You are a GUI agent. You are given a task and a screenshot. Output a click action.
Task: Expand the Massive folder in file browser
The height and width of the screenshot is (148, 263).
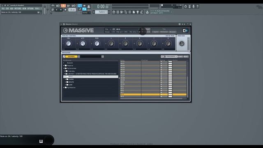[x=64, y=66]
